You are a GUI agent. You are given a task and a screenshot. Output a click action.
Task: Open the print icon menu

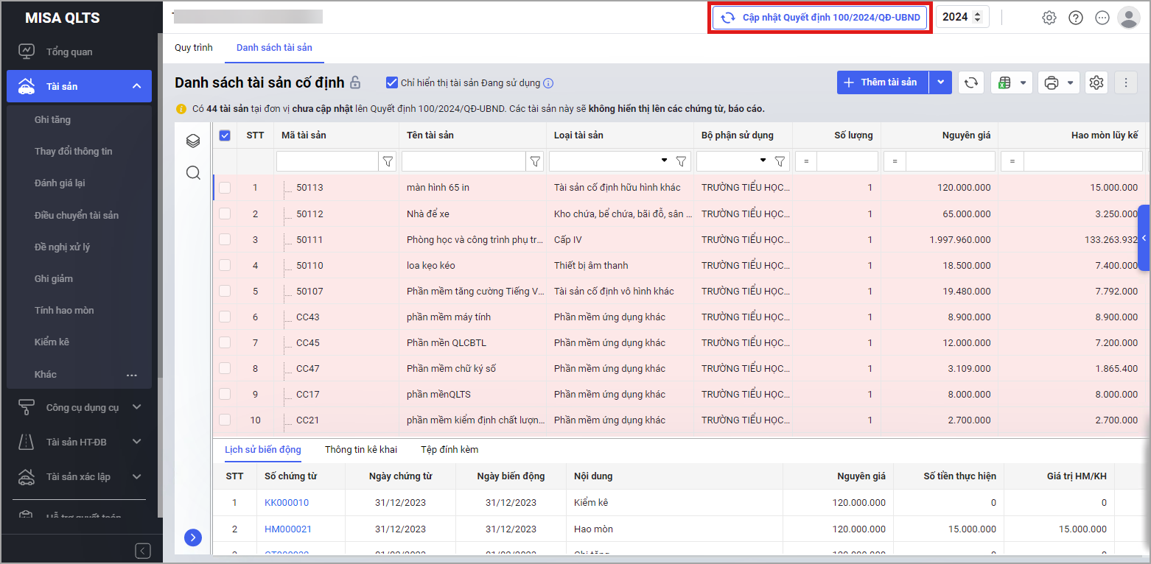click(1052, 82)
